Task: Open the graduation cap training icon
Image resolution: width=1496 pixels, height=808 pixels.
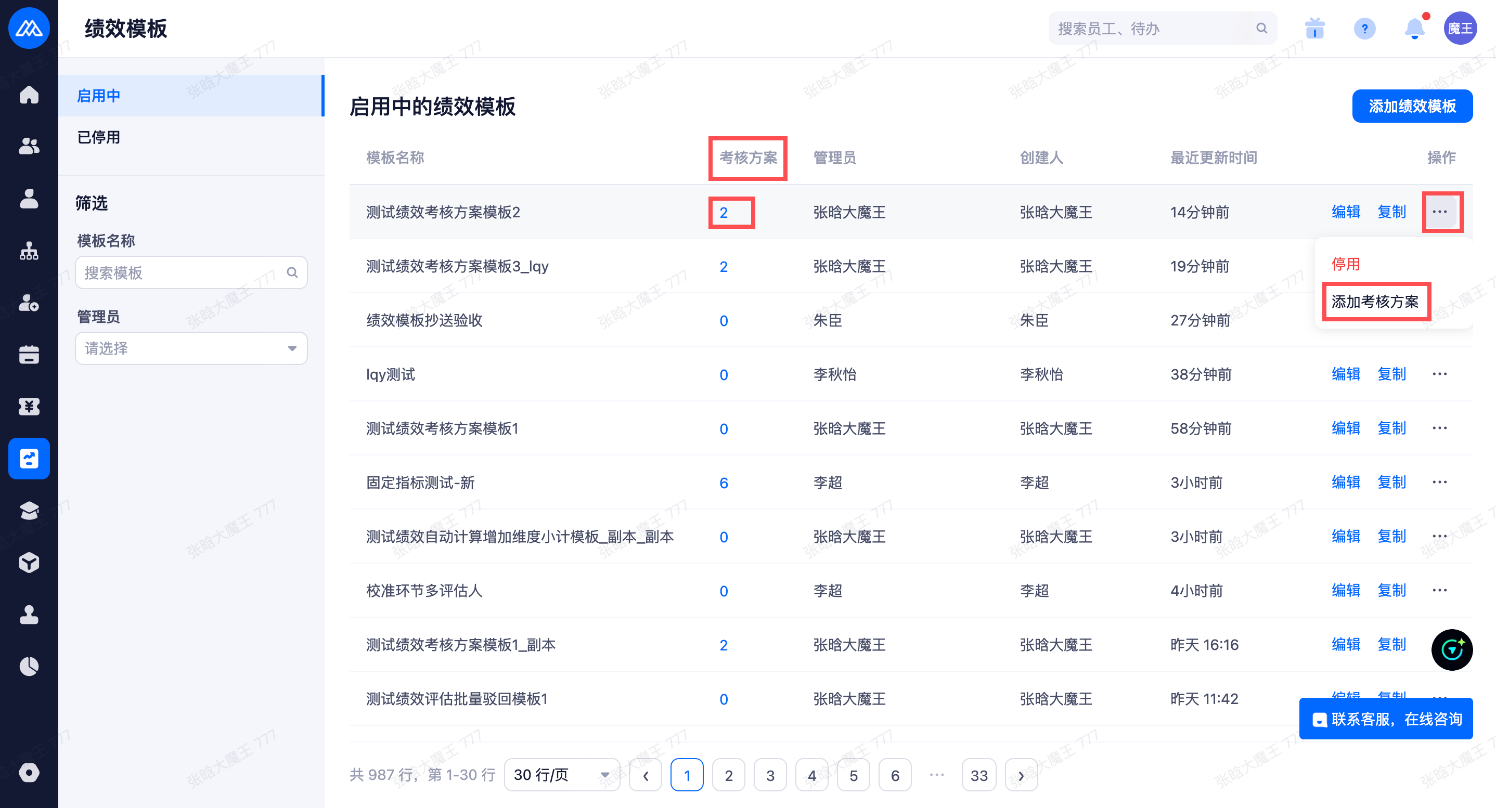Action: coord(29,510)
